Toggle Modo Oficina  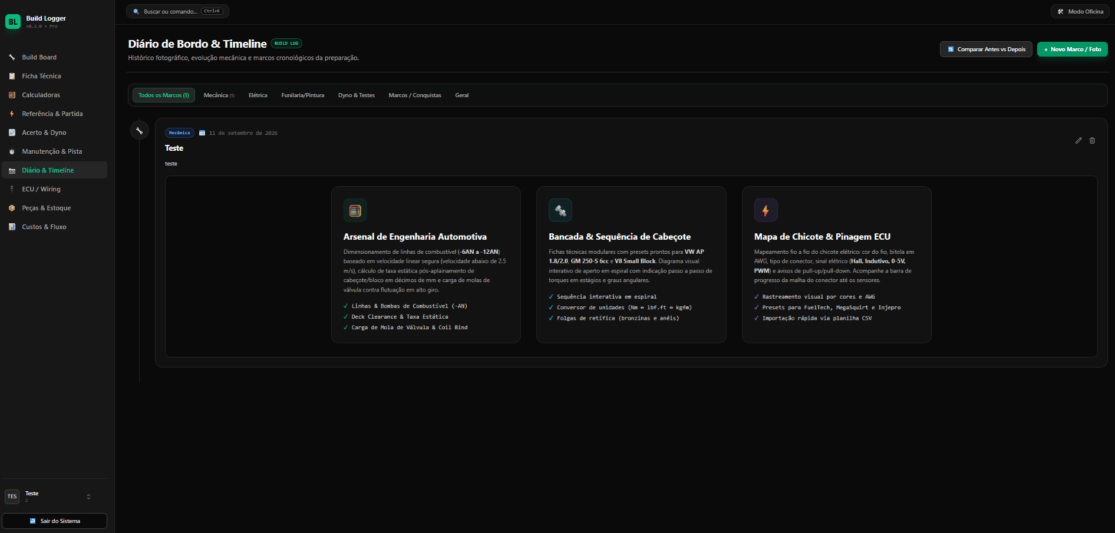(1080, 11)
